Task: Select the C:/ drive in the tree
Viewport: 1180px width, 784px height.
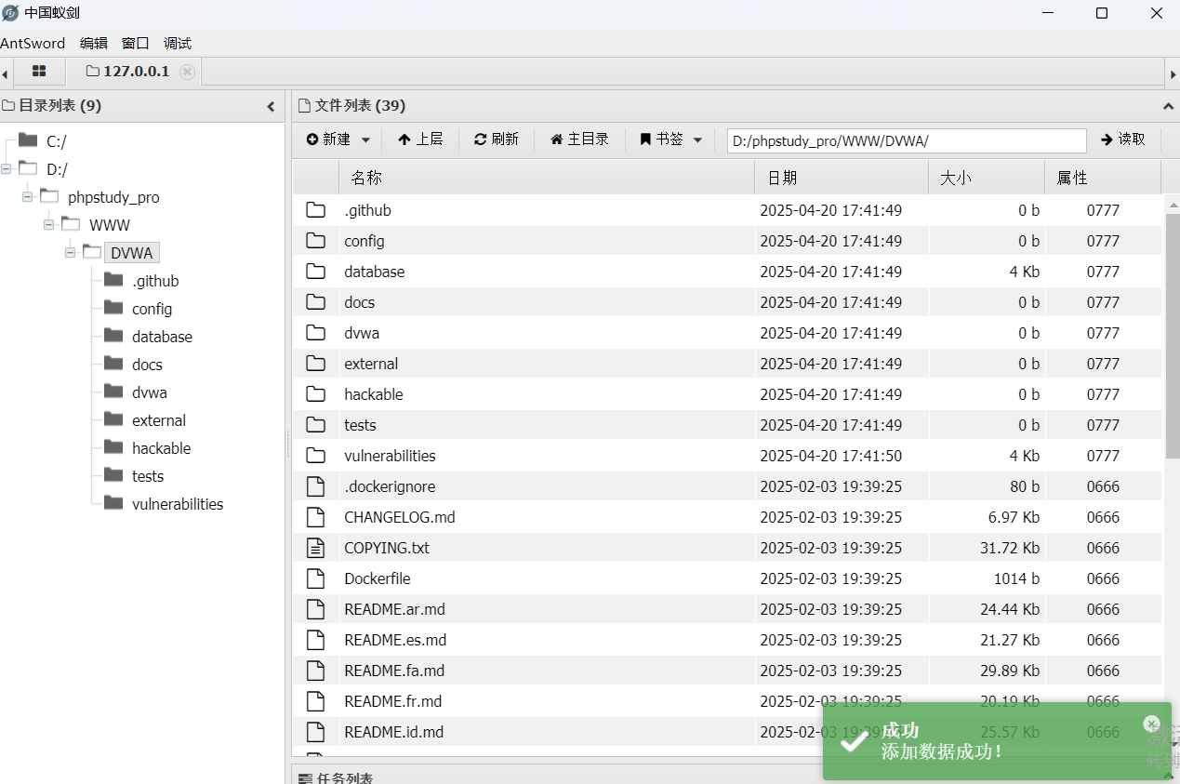Action: click(56, 141)
